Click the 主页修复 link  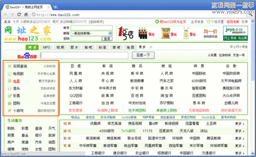pyautogui.click(x=197, y=22)
